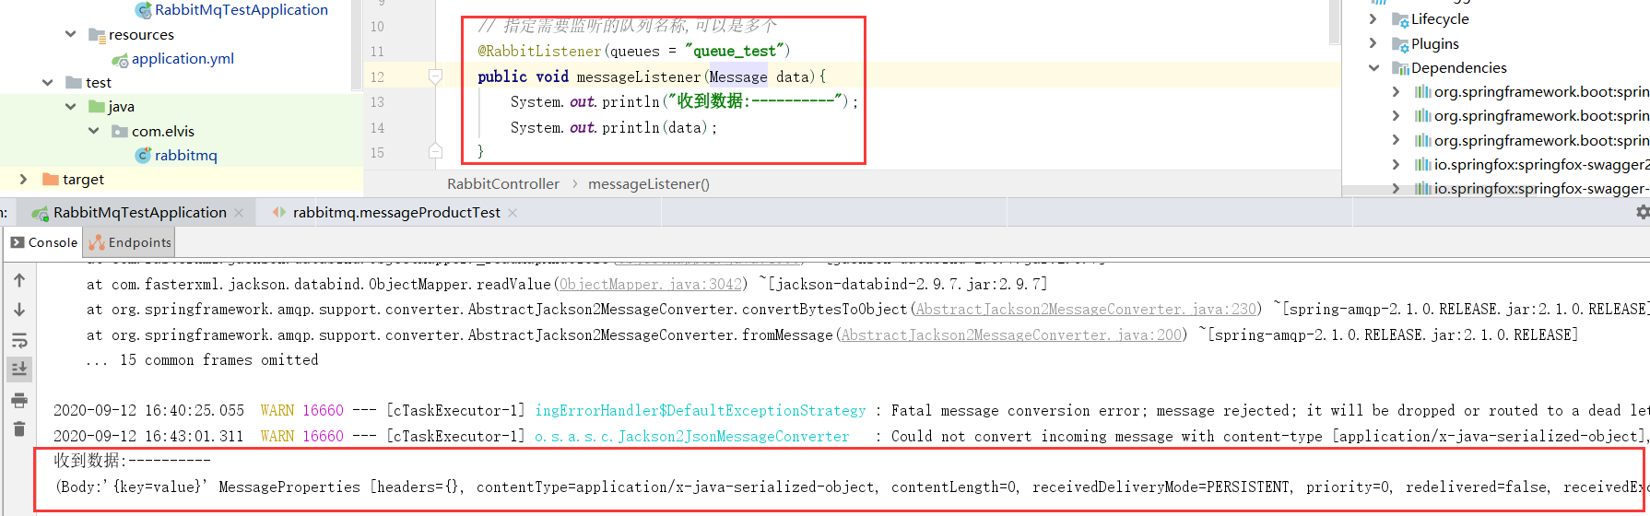Image resolution: width=1650 pixels, height=516 pixels.
Task: Click the green java folder icon
Action: coord(97,107)
